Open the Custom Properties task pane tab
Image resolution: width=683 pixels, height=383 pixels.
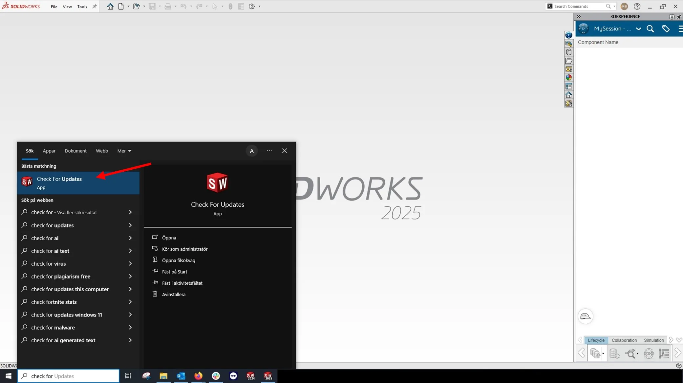click(x=569, y=86)
